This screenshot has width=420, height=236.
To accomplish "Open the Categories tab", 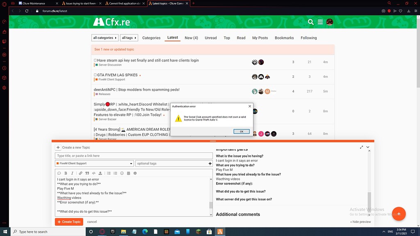I will (x=151, y=38).
